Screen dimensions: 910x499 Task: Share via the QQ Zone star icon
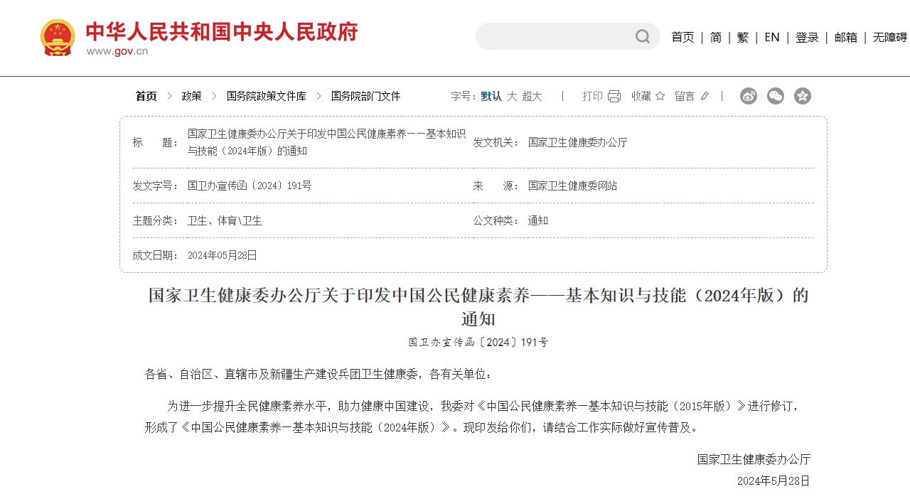[x=803, y=96]
